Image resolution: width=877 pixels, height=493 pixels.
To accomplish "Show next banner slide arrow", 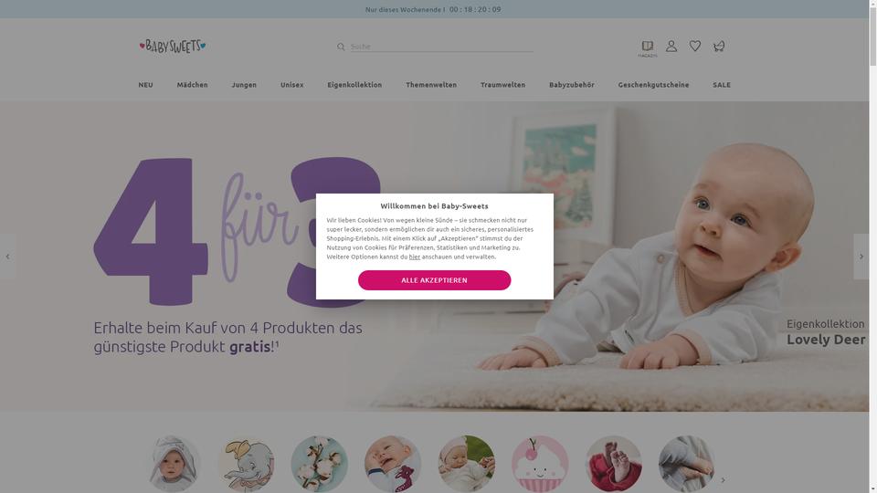I will [861, 257].
